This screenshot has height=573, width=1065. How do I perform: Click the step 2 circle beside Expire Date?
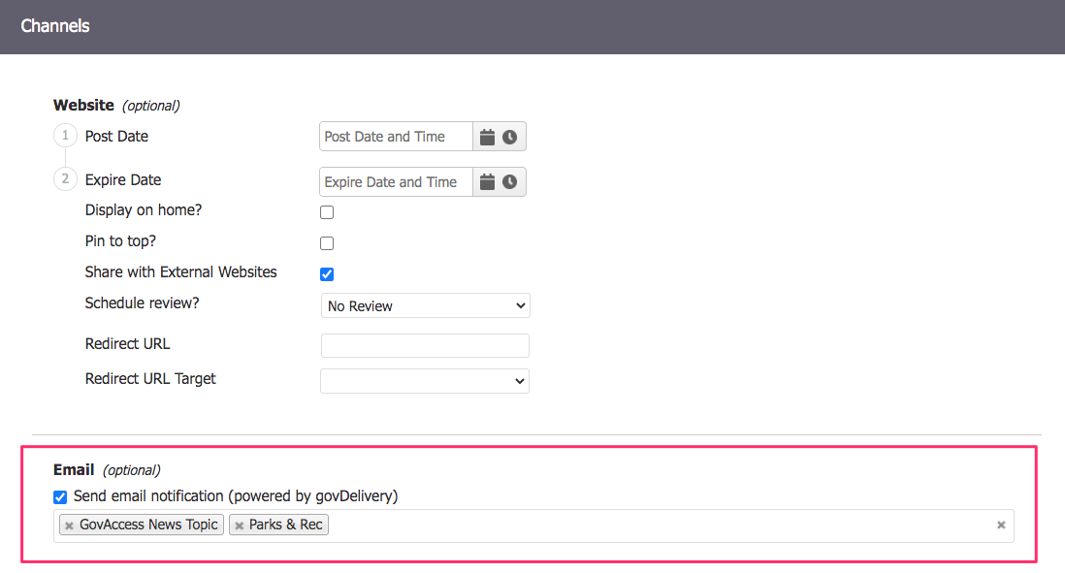point(65,179)
